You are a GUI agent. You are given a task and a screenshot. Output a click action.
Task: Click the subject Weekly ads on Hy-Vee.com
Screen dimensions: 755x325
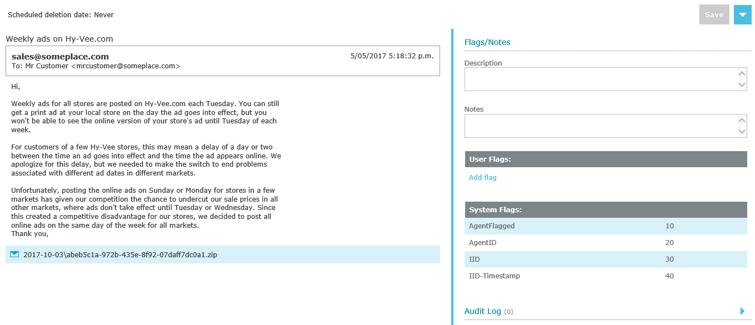pyautogui.click(x=60, y=39)
